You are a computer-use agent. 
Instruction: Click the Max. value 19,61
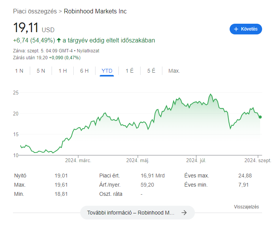pyautogui.click(x=61, y=185)
